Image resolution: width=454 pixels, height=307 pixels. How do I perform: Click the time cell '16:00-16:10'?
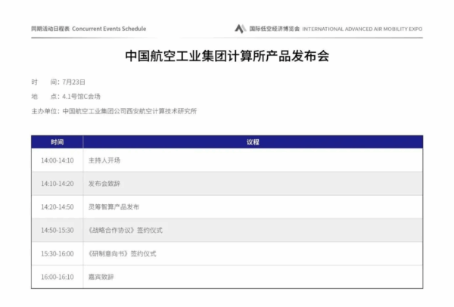click(58, 277)
